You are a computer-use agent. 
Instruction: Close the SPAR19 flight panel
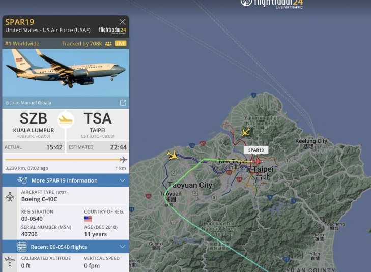122,22
